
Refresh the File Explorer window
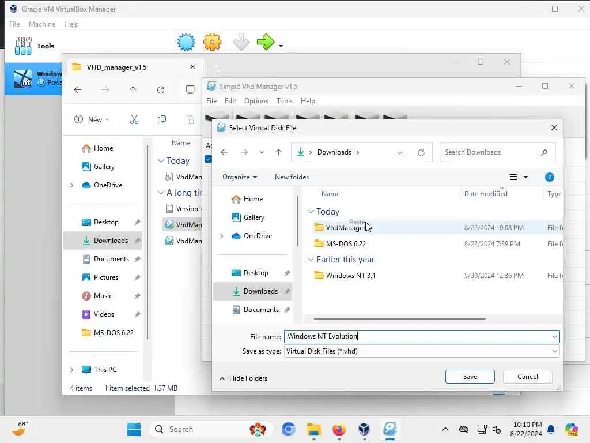tap(161, 89)
